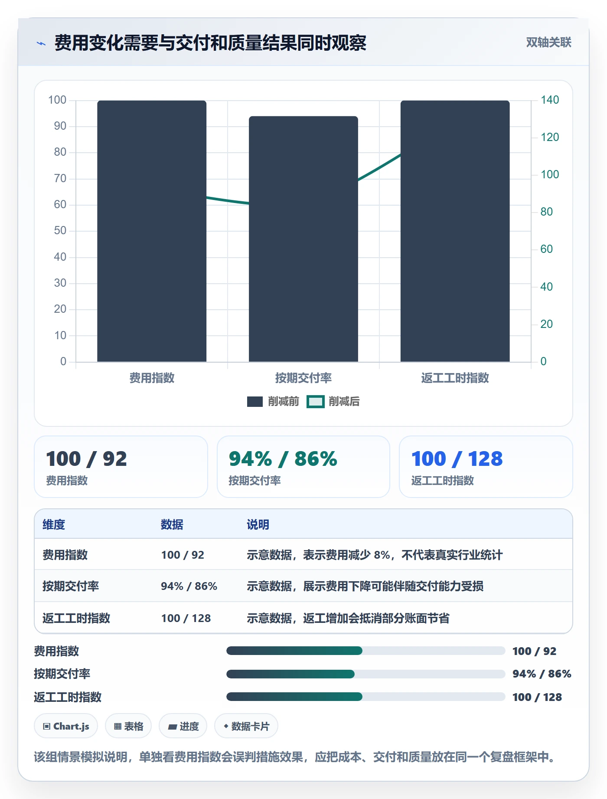Click the chart title 费用变化需要与交付和质量结果同时观察
The width and height of the screenshot is (607, 799).
(210, 43)
